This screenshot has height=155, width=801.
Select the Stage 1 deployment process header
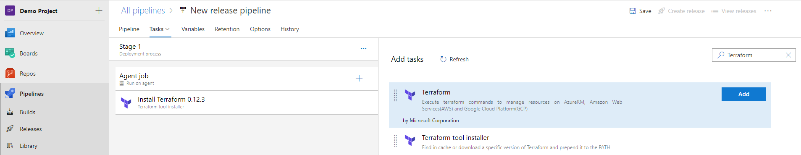(243, 49)
